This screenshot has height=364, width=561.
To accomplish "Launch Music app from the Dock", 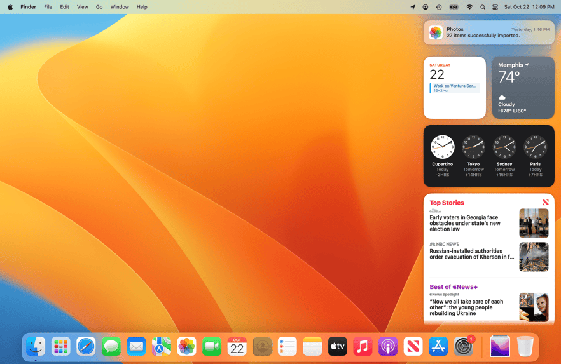I will click(x=363, y=346).
